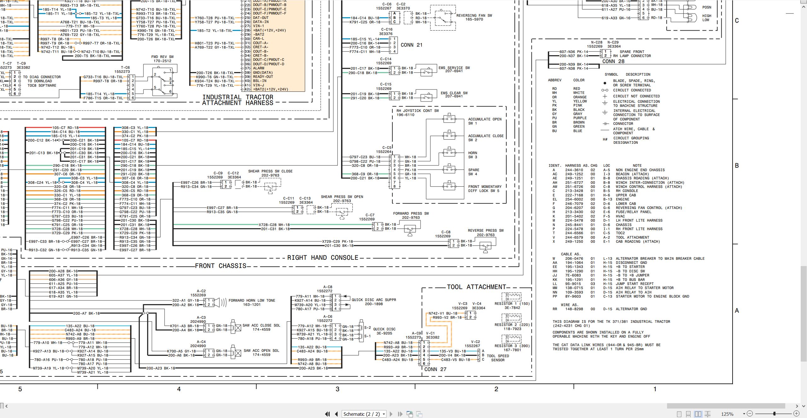Click the HORN SW 3 label
The height and width of the screenshot is (418, 807).
[473, 155]
